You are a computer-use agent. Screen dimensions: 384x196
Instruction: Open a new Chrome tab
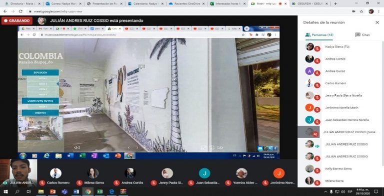(x=335, y=3)
